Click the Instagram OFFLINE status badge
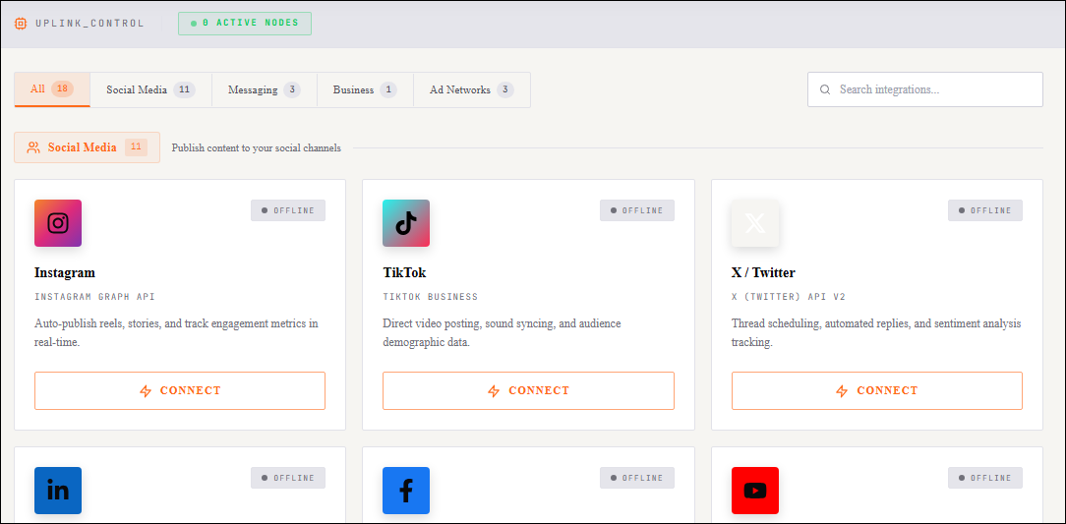 [288, 210]
